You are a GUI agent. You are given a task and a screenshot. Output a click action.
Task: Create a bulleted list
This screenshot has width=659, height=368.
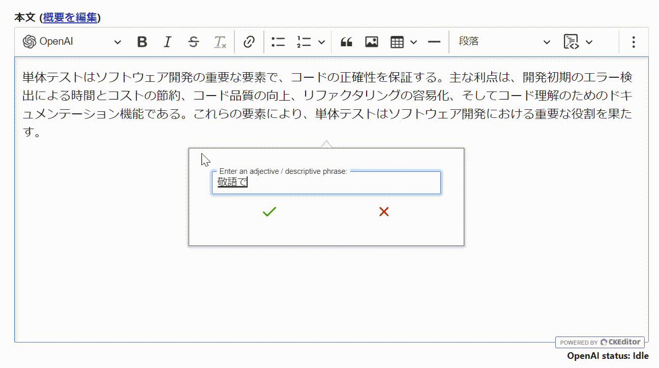pos(278,42)
